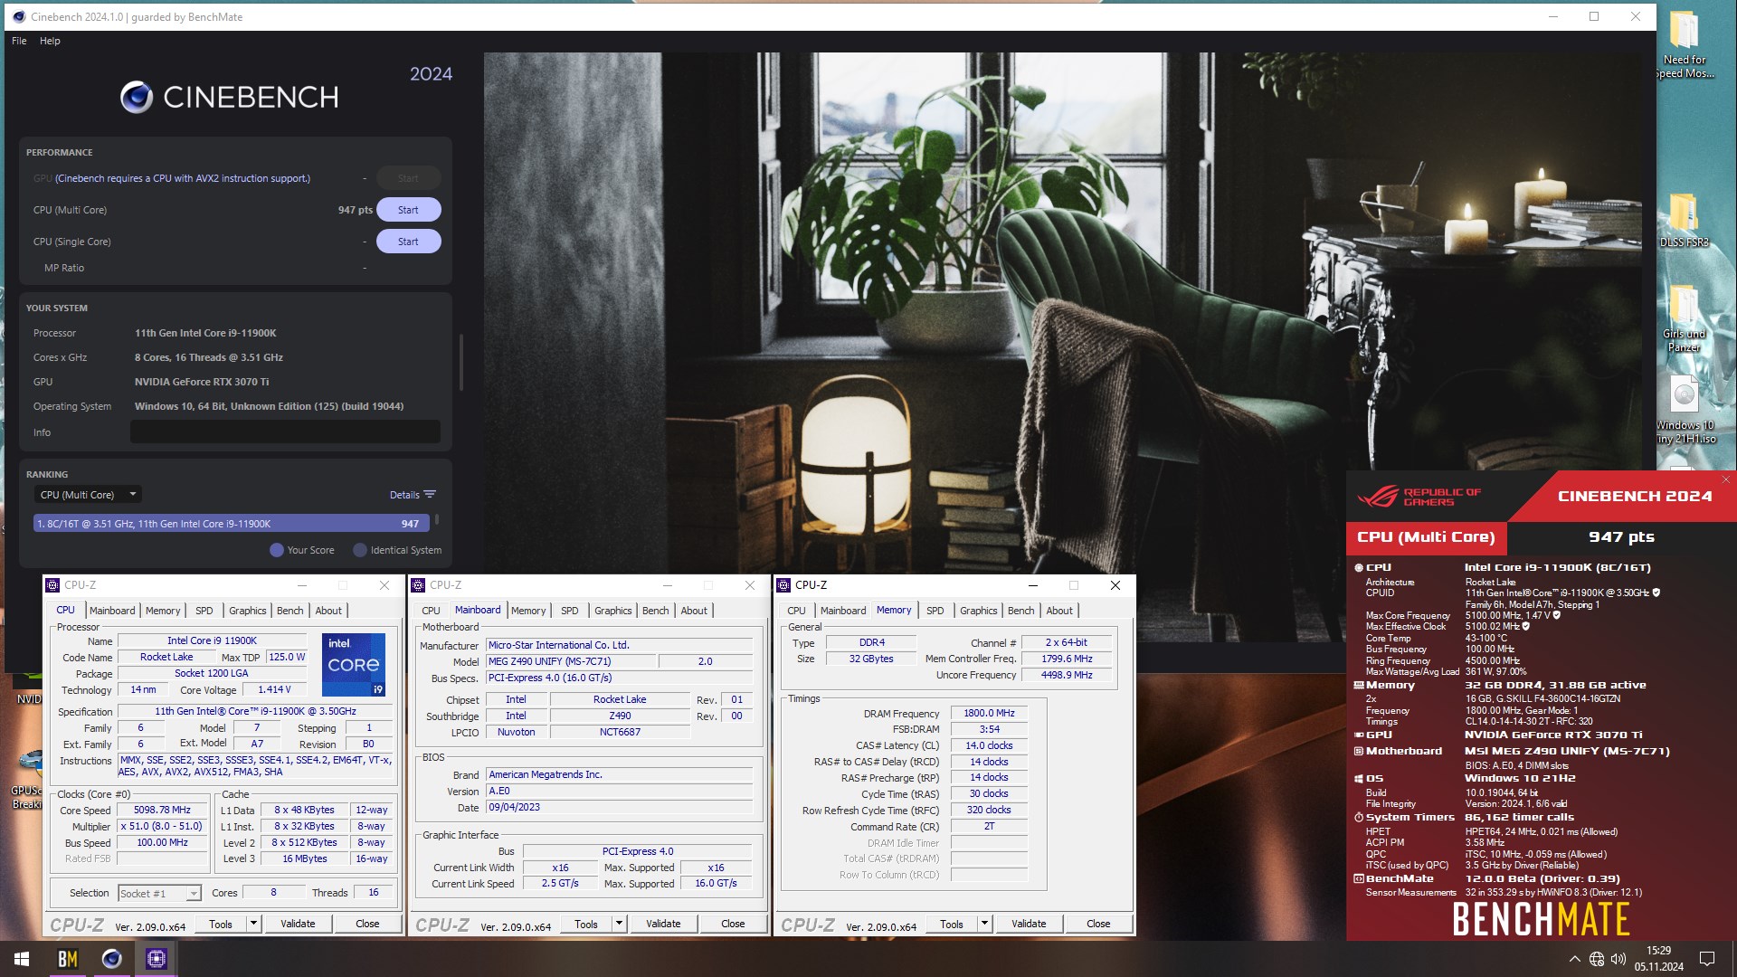Open Windows 10 tiny 21H1.iso file
Viewport: 1737px width, 977px height.
(1684, 410)
